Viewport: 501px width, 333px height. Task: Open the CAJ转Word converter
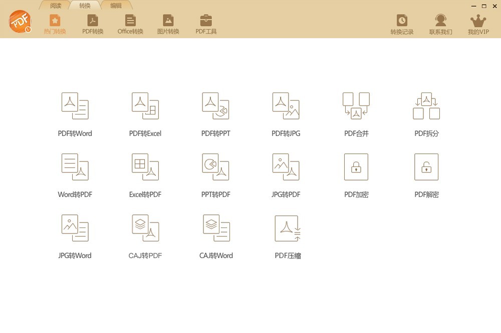tap(216, 228)
